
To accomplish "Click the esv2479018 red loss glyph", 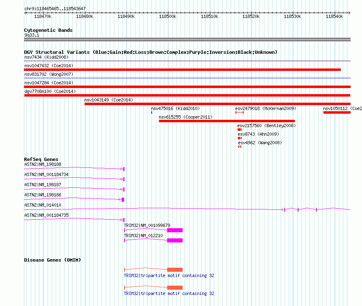I will tap(240, 112).
